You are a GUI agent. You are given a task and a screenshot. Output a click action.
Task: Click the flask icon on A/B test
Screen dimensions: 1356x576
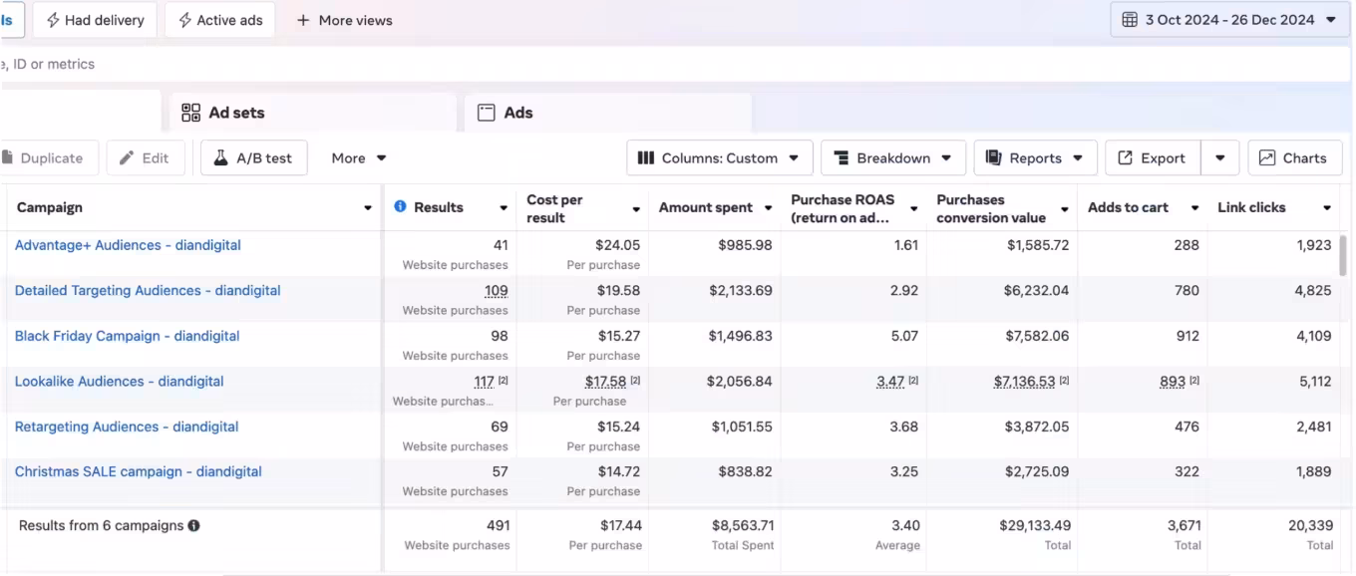(x=221, y=157)
